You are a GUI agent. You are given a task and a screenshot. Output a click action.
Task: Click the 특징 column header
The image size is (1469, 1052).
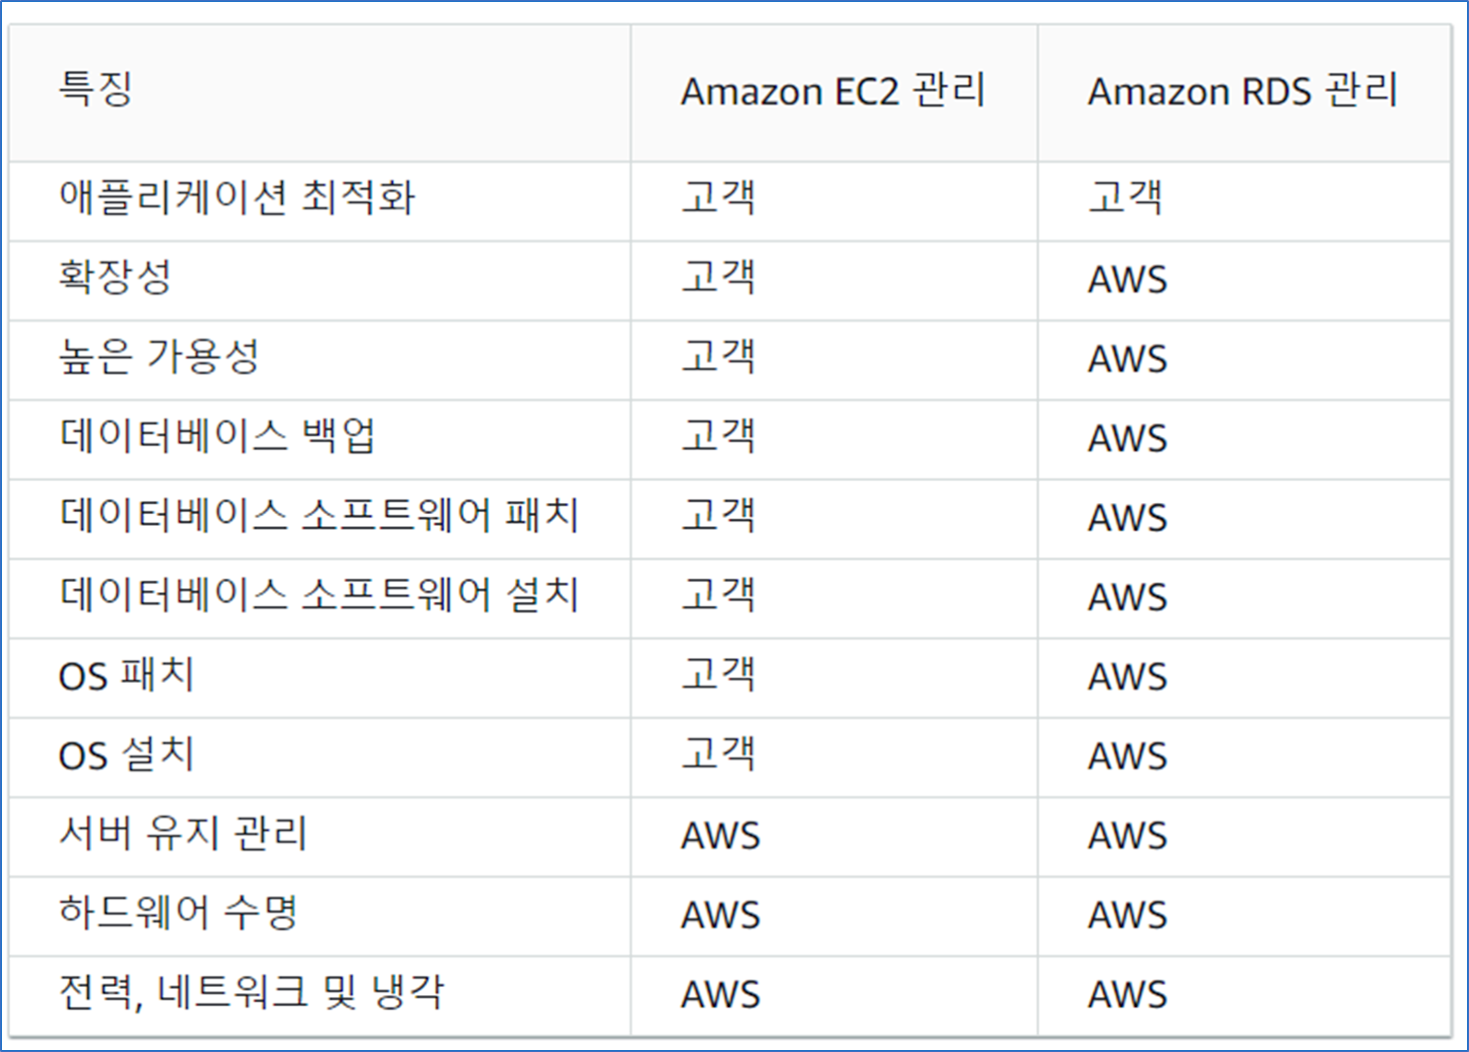click(95, 89)
